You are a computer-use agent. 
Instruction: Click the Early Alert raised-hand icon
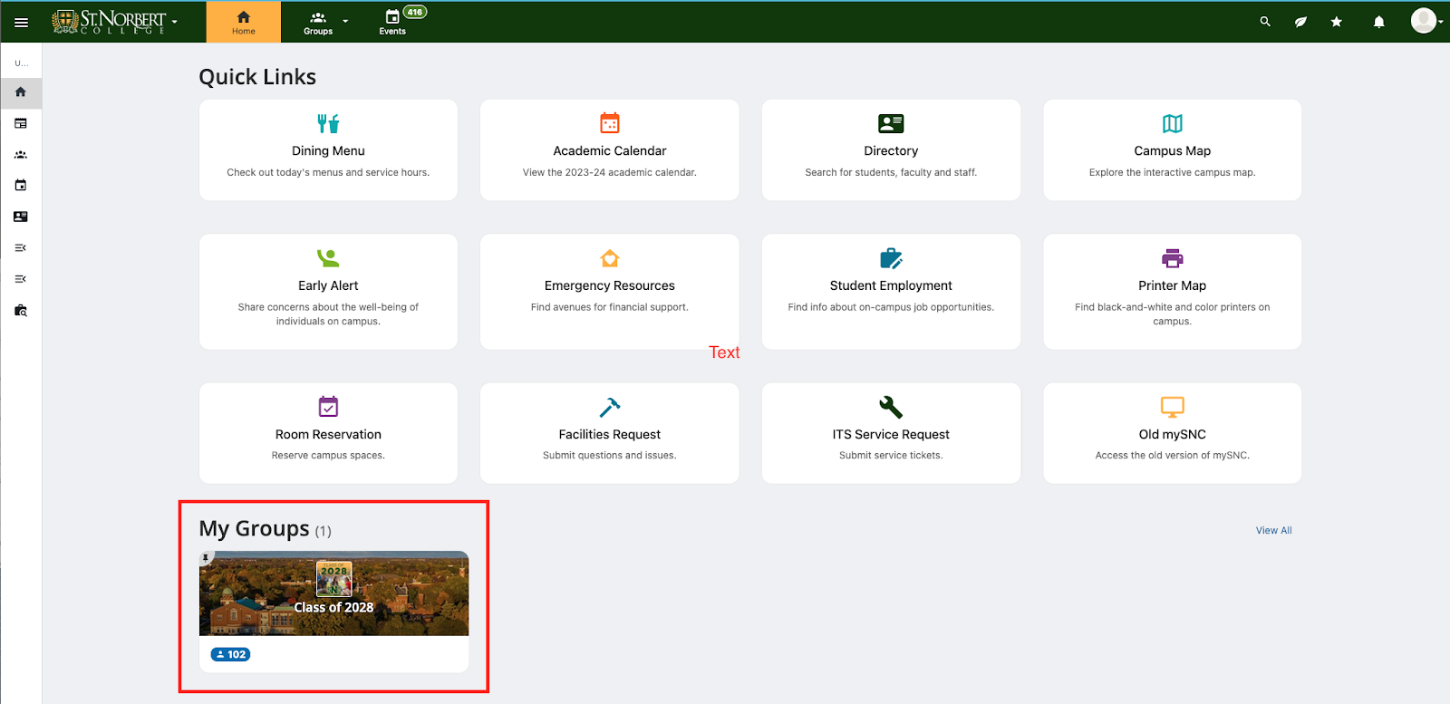(x=328, y=258)
